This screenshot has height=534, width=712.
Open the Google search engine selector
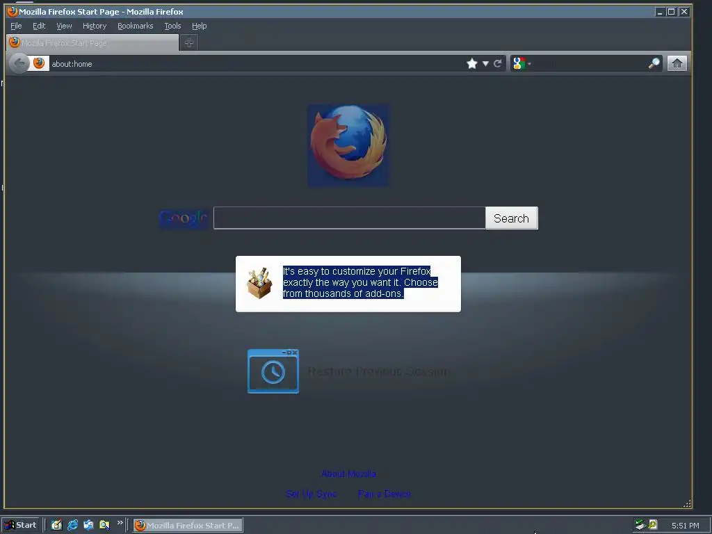(521, 63)
